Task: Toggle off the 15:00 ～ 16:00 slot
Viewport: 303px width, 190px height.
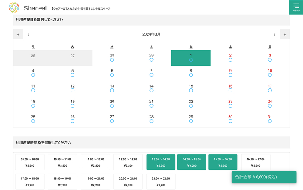Action: point(222,162)
